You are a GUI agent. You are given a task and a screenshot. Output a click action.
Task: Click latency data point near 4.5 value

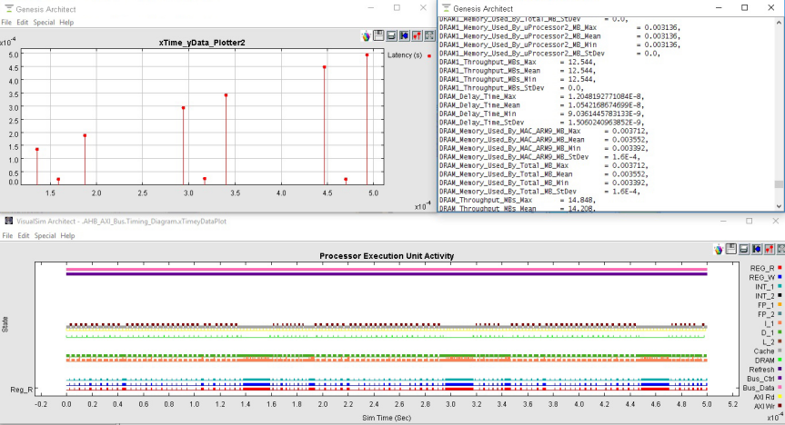325,67
